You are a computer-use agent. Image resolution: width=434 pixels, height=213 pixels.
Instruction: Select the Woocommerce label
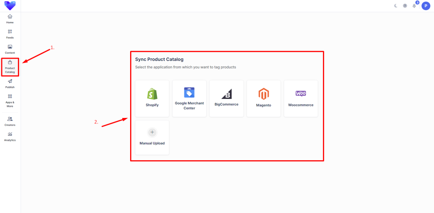point(301,105)
